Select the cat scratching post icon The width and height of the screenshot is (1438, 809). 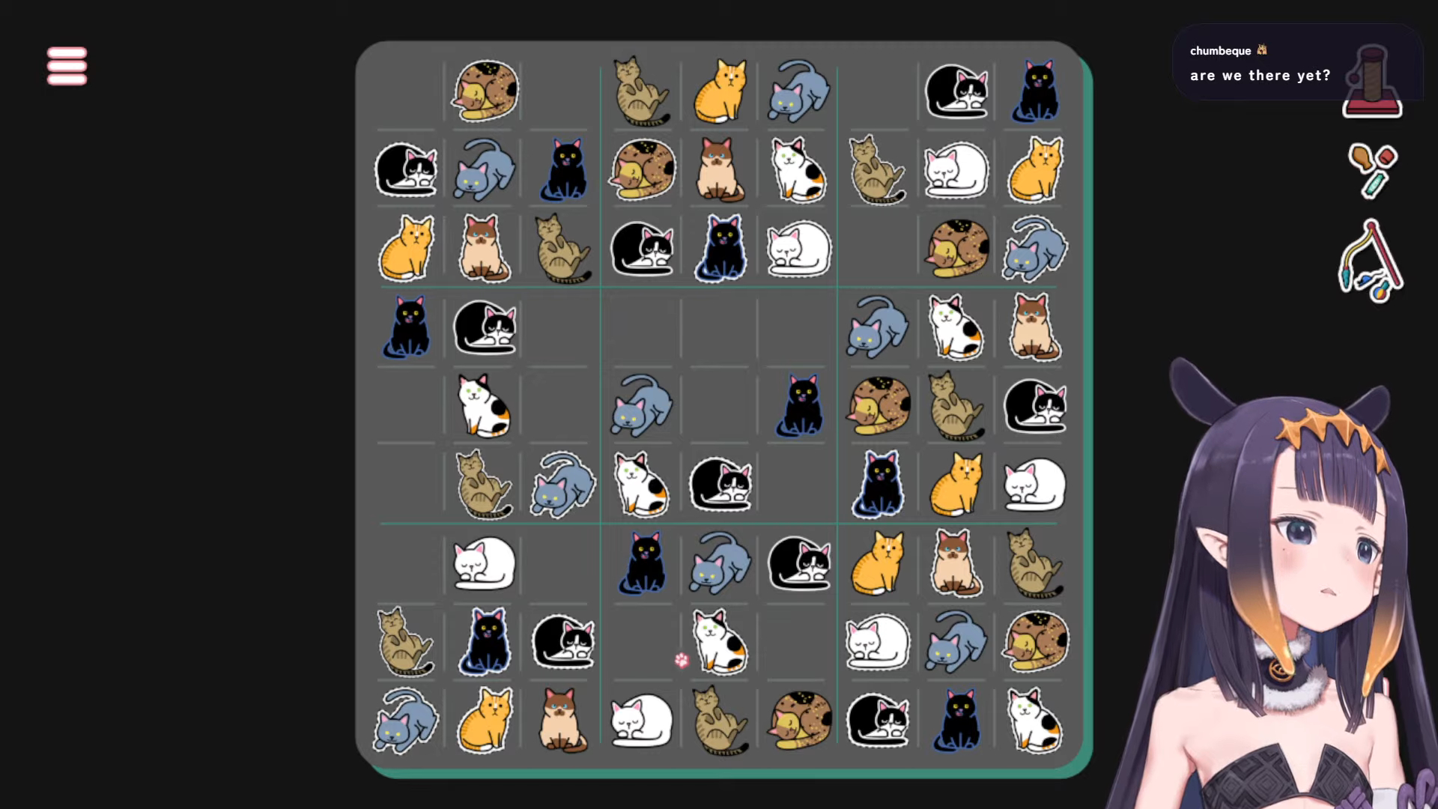tap(1372, 82)
